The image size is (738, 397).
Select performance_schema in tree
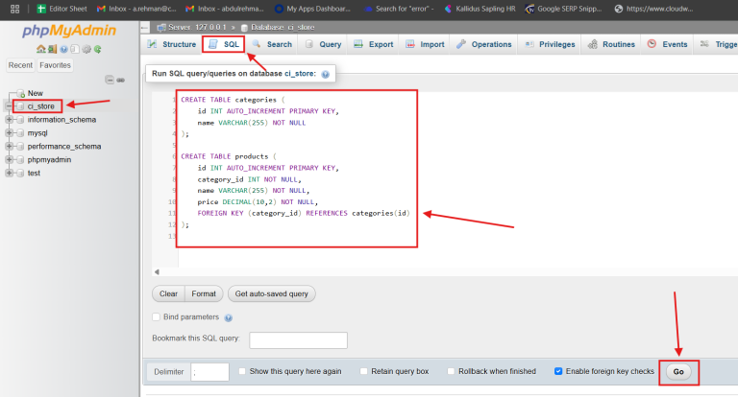click(x=64, y=146)
